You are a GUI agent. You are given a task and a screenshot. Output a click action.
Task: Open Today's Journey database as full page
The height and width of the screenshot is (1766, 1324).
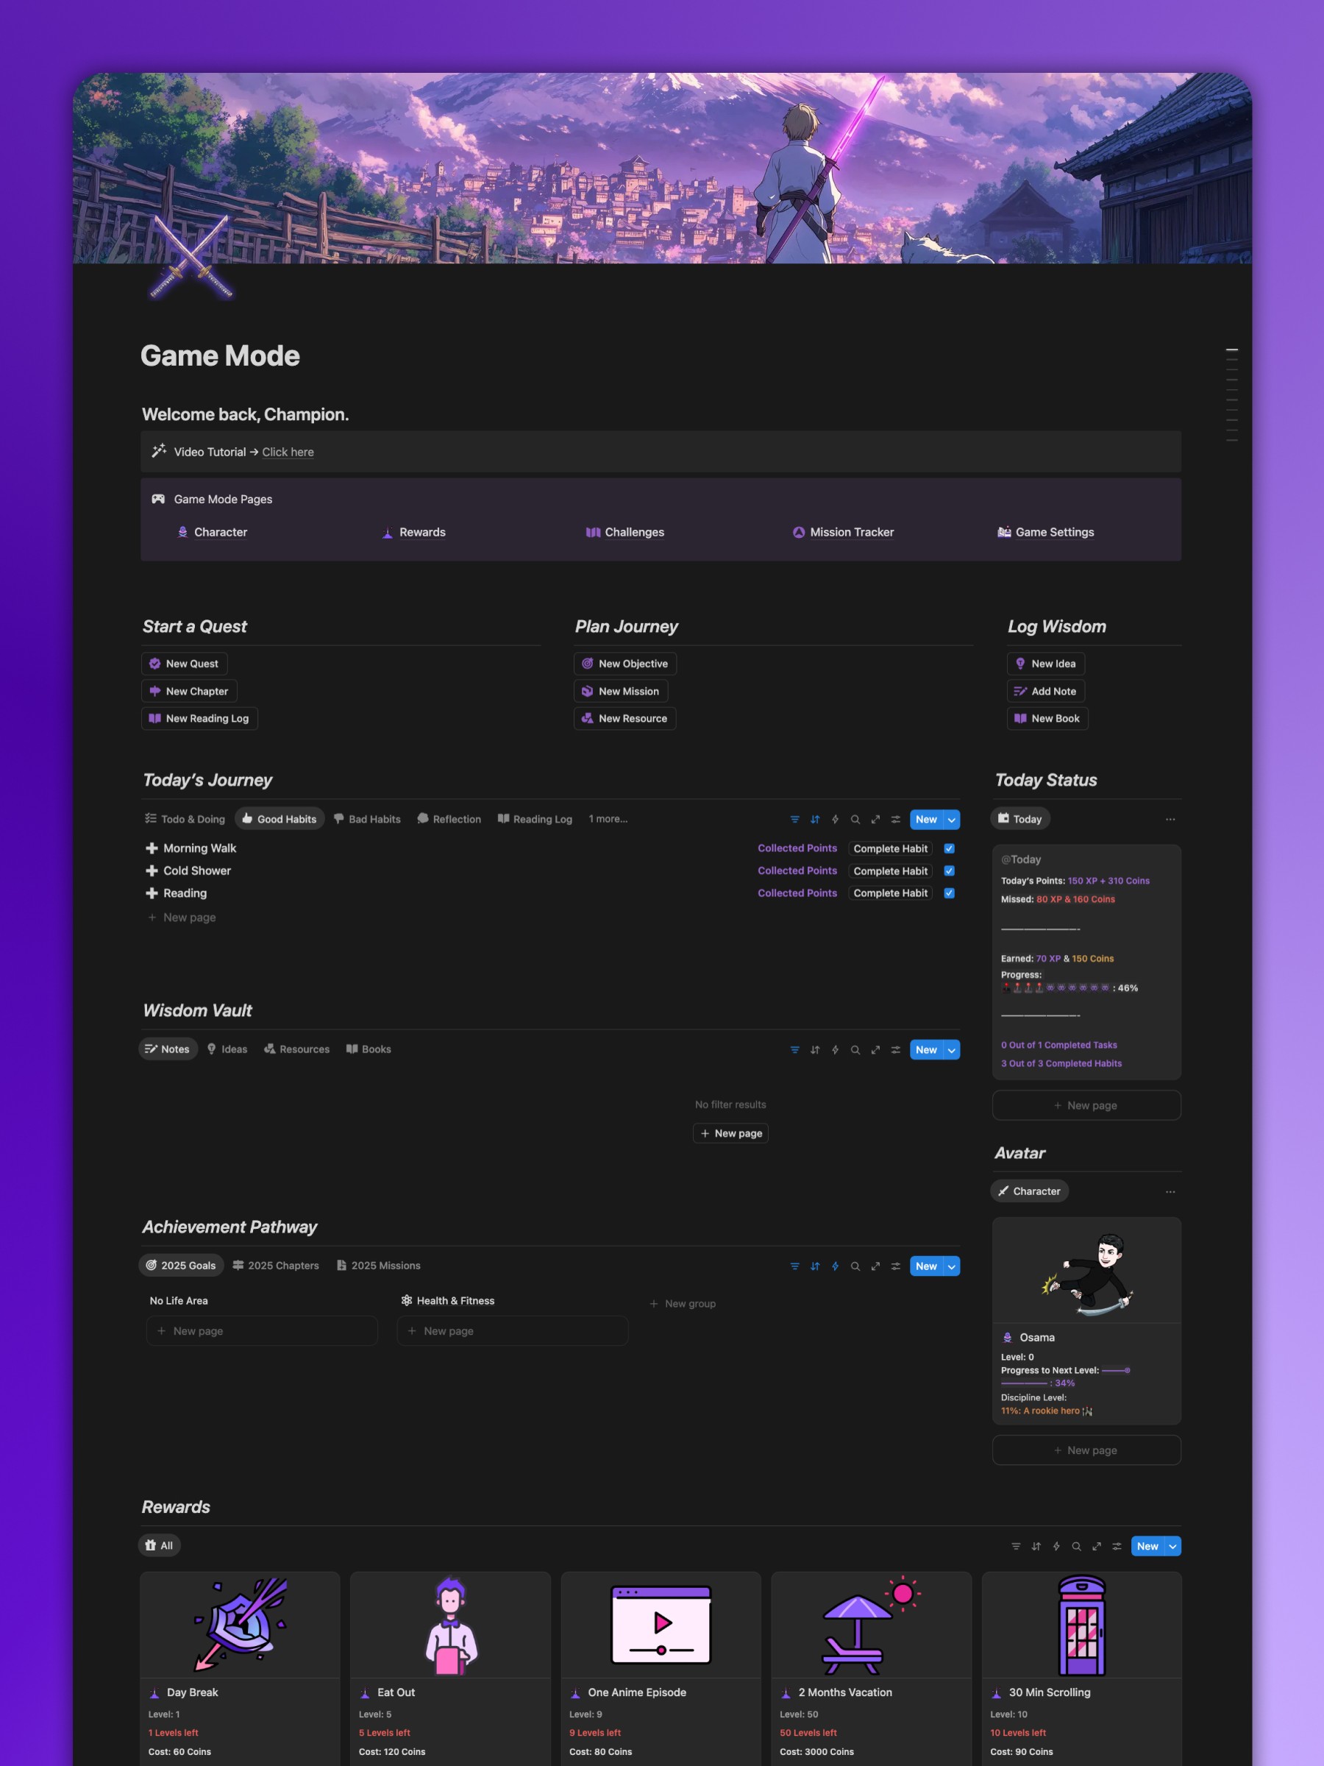click(875, 819)
